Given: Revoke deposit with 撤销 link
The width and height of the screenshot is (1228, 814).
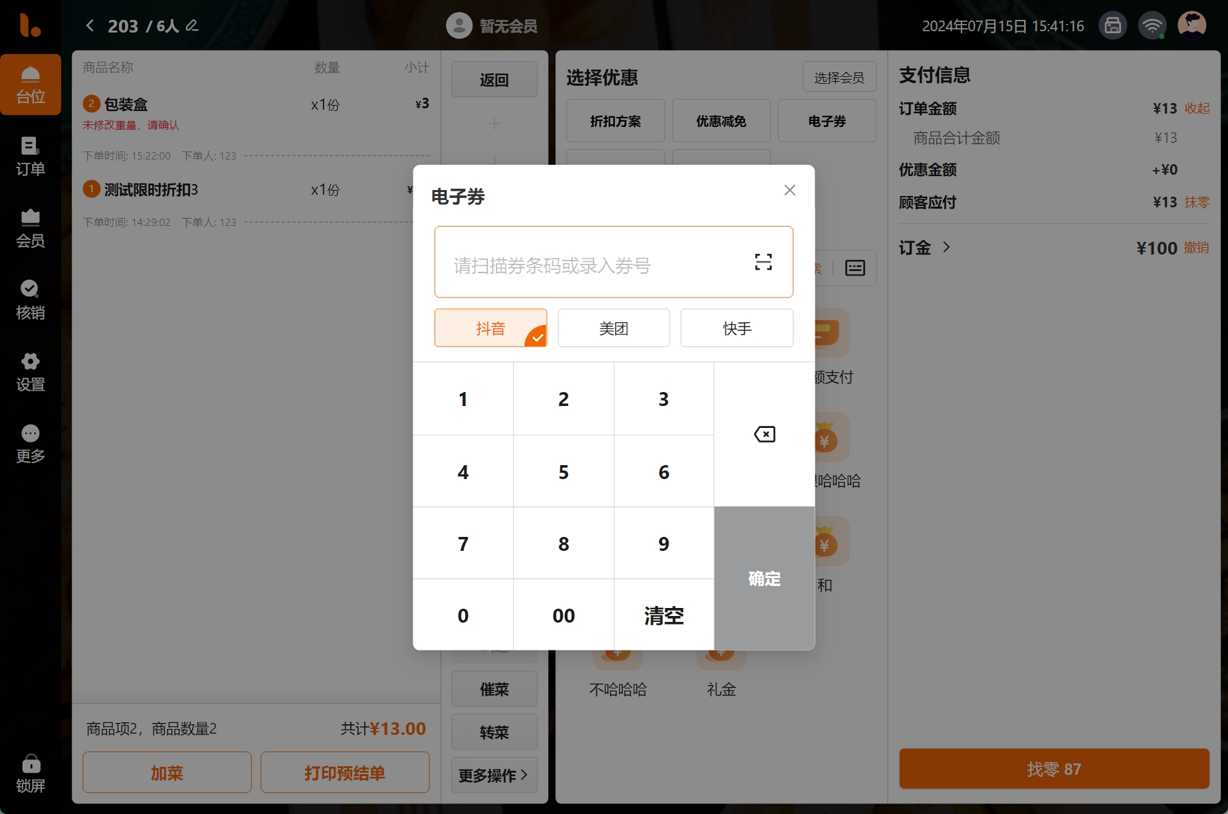Looking at the screenshot, I should [1197, 248].
